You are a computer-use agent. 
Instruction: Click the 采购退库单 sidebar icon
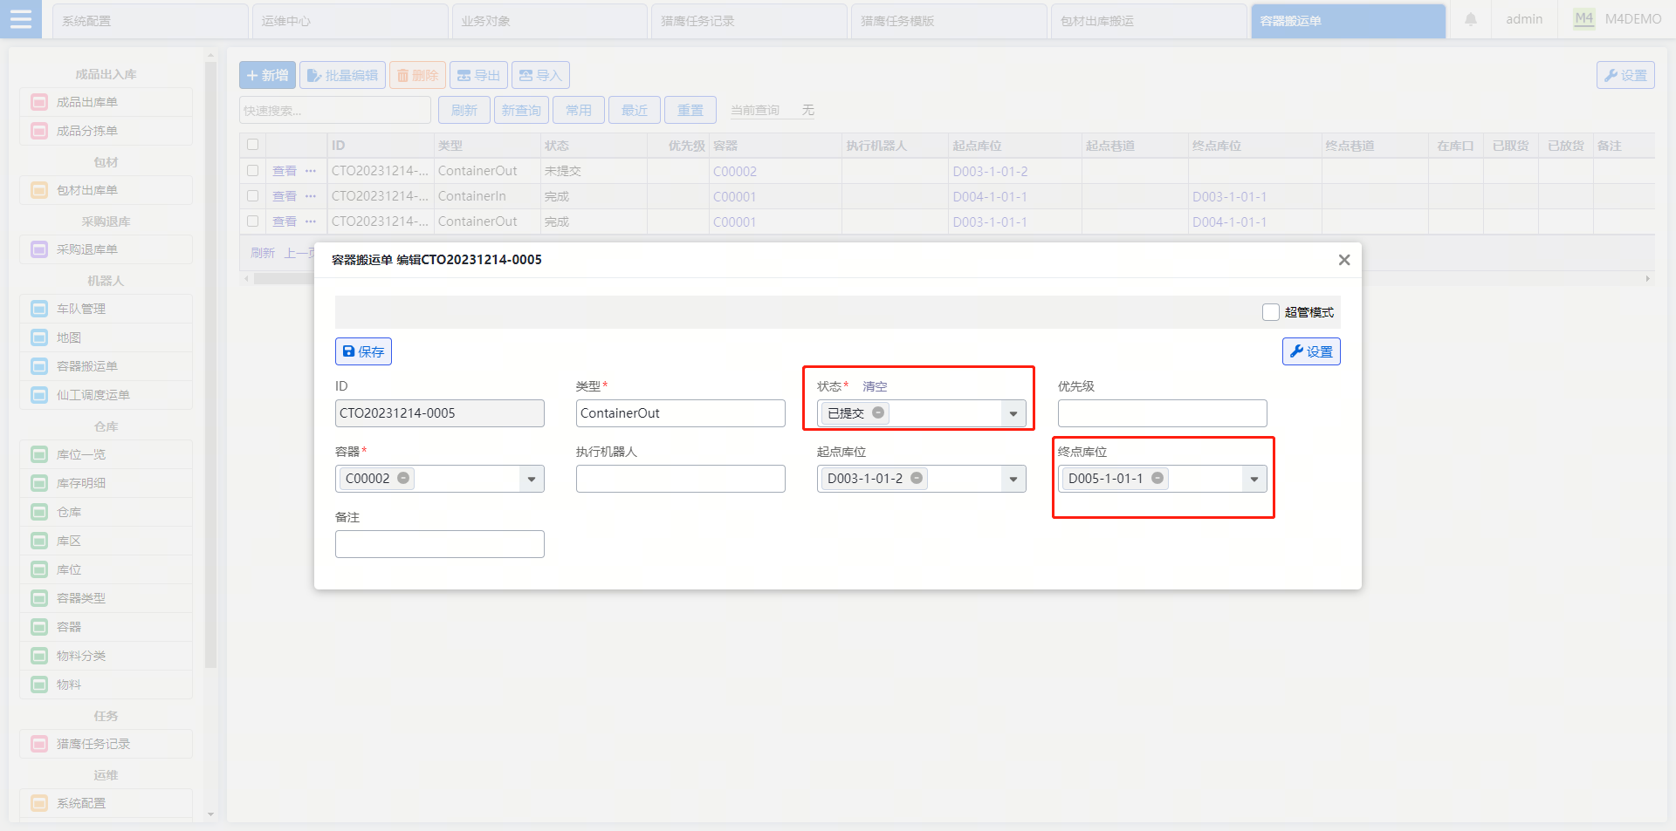point(39,249)
